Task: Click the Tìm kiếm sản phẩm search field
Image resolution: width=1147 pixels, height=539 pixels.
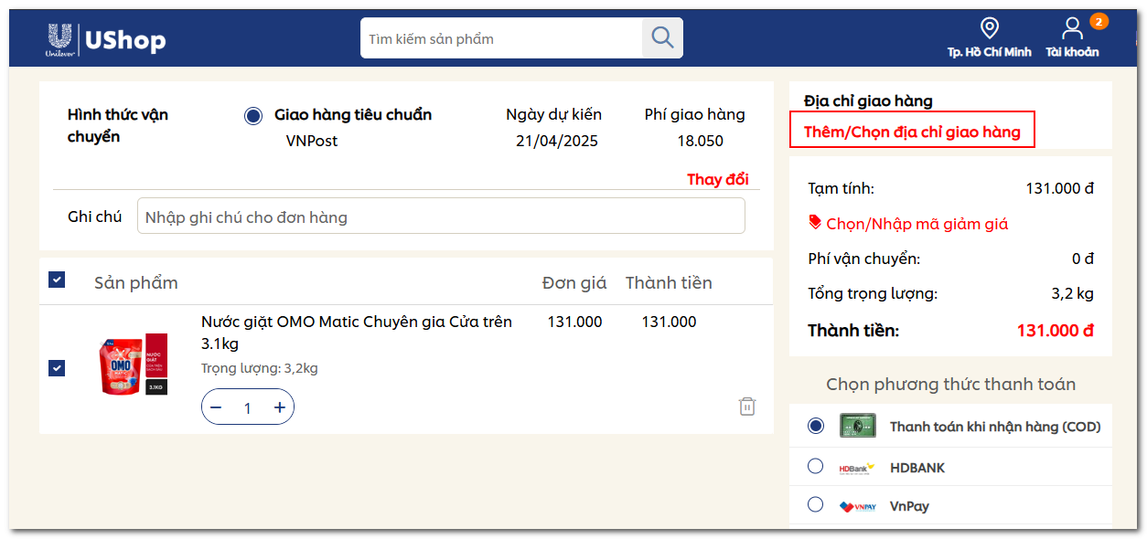Action: tap(501, 38)
